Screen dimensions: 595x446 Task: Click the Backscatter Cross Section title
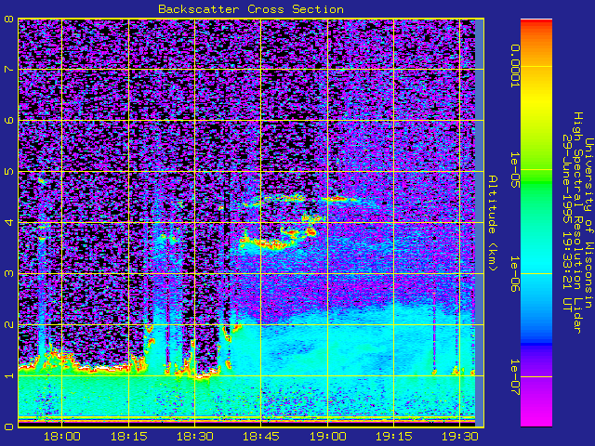[251, 9]
